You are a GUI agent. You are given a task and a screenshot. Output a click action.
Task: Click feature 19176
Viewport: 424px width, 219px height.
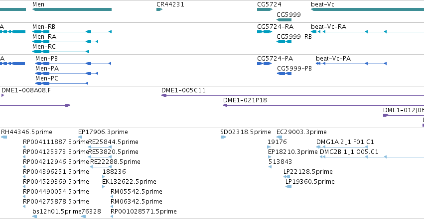point(269,147)
